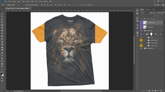Open the File menu
The width and height of the screenshot is (165, 92).
coord(6,2)
